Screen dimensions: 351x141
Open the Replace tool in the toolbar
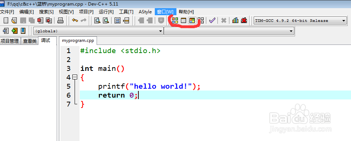106,21
